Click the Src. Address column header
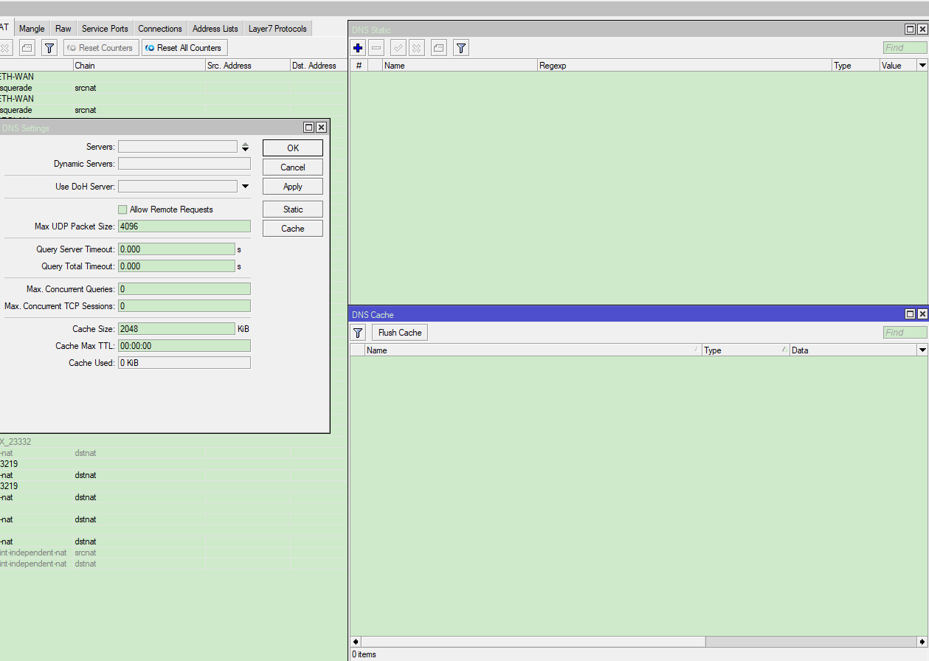Image resolution: width=929 pixels, height=661 pixels. [x=247, y=66]
